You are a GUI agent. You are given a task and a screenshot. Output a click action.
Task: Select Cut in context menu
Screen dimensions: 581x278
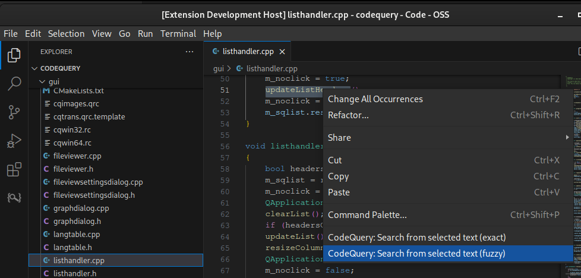coord(447,160)
